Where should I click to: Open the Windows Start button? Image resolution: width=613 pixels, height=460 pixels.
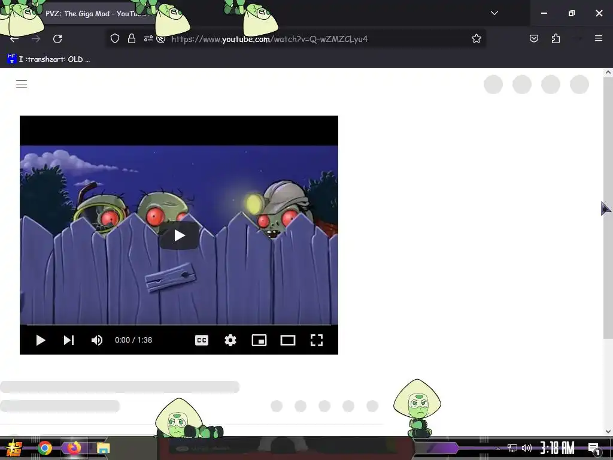tap(14, 448)
